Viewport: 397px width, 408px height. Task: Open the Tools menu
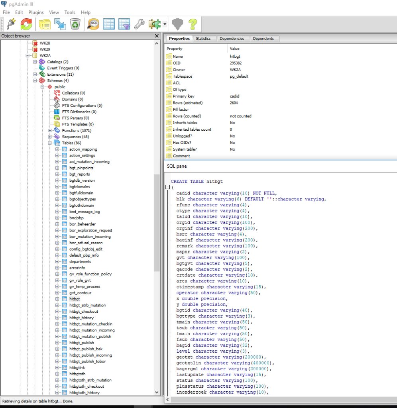(70, 12)
